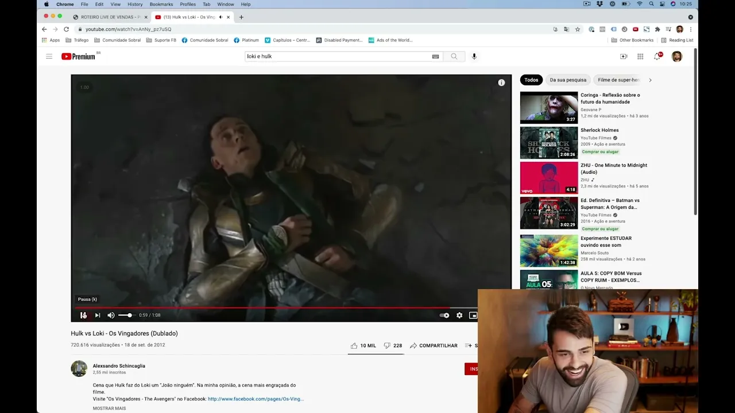Open the Reading List
Image resolution: width=735 pixels, height=413 pixels.
tap(677, 40)
